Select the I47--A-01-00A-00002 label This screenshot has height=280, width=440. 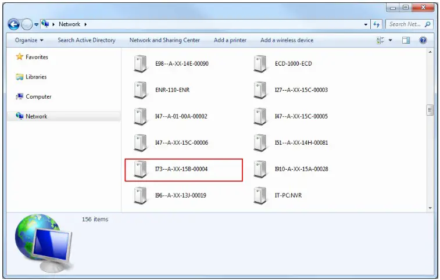tap(181, 116)
